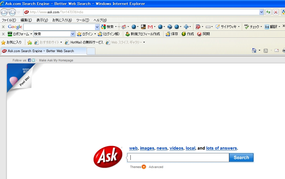
Task: Click the お気に入り favorites star button
Action: 11,42
